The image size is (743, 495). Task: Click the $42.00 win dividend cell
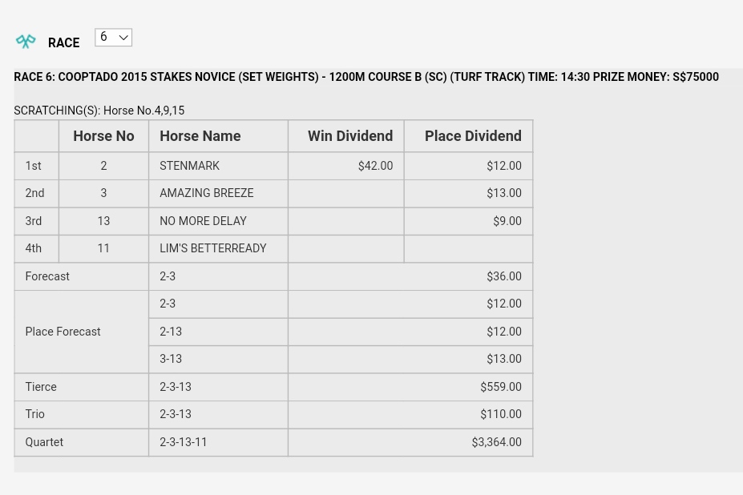point(374,166)
